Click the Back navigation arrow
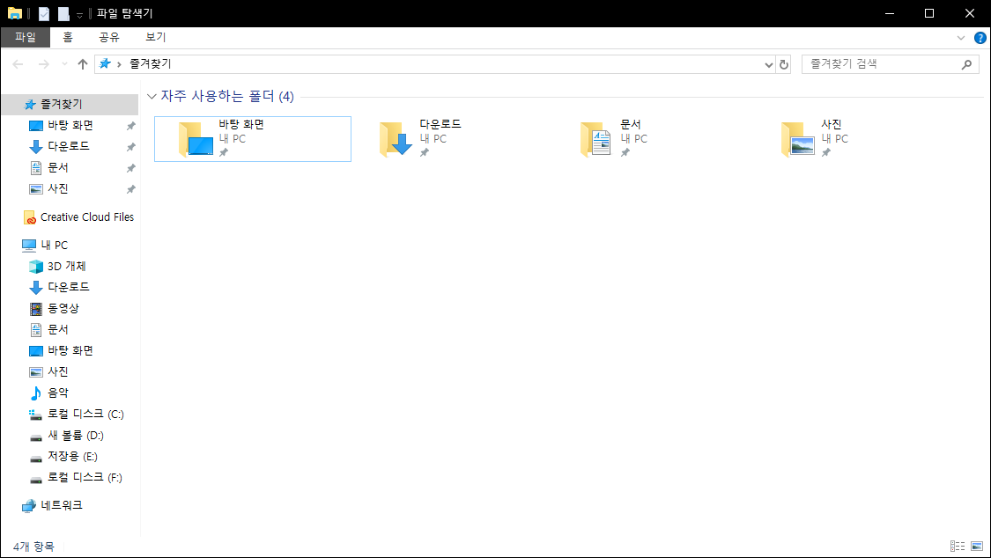 click(x=18, y=63)
